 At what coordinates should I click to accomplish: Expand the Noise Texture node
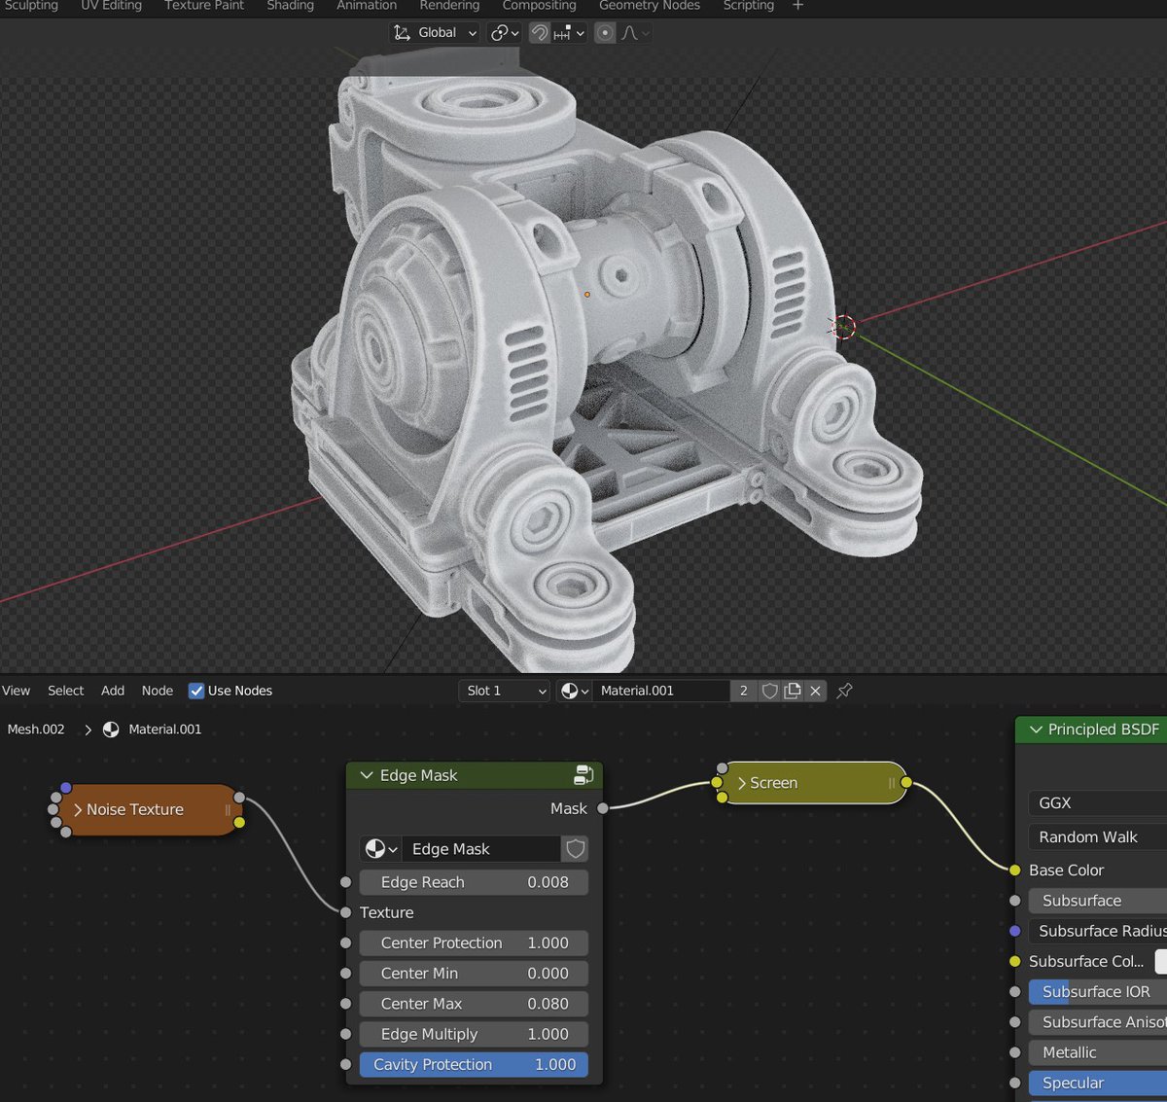pos(78,809)
